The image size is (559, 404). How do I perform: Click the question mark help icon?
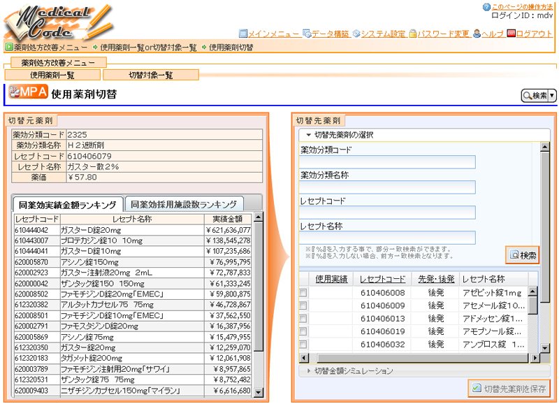pos(486,7)
